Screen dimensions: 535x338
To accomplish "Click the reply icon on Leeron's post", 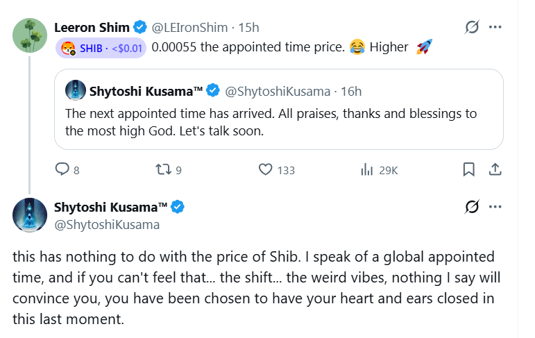I will (x=62, y=169).
